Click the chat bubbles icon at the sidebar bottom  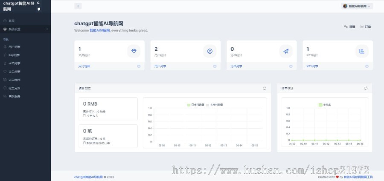click(5, 96)
